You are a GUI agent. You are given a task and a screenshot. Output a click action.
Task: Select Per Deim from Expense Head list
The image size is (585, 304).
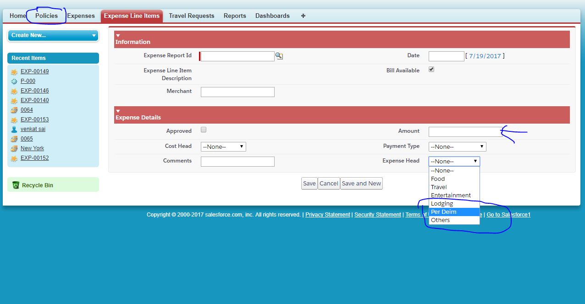pyautogui.click(x=443, y=212)
